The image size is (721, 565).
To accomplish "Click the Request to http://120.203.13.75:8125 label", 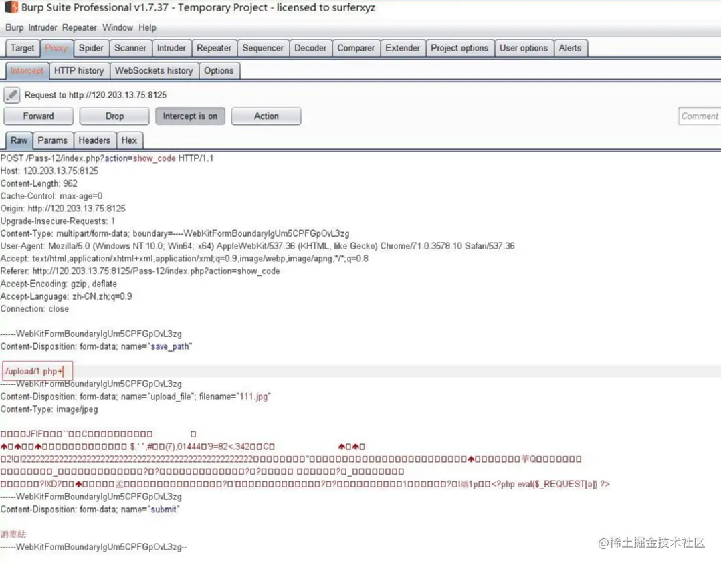I will [96, 95].
